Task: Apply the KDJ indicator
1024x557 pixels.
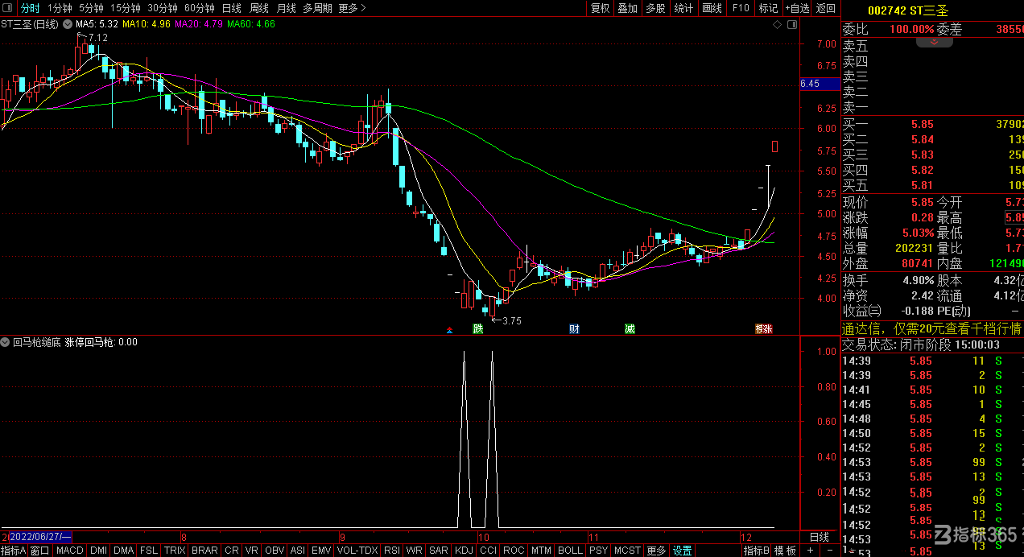Action: [465, 551]
